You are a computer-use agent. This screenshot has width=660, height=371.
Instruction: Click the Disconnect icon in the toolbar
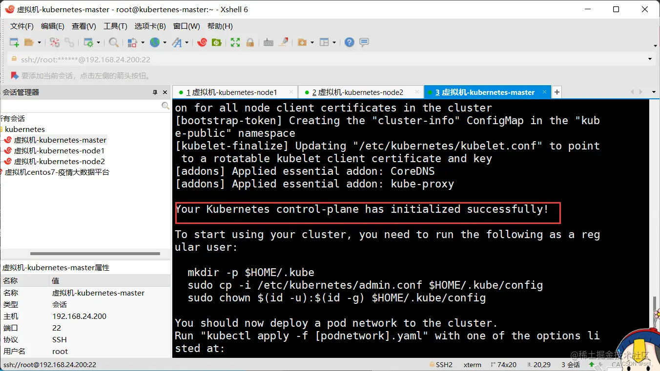(55, 43)
